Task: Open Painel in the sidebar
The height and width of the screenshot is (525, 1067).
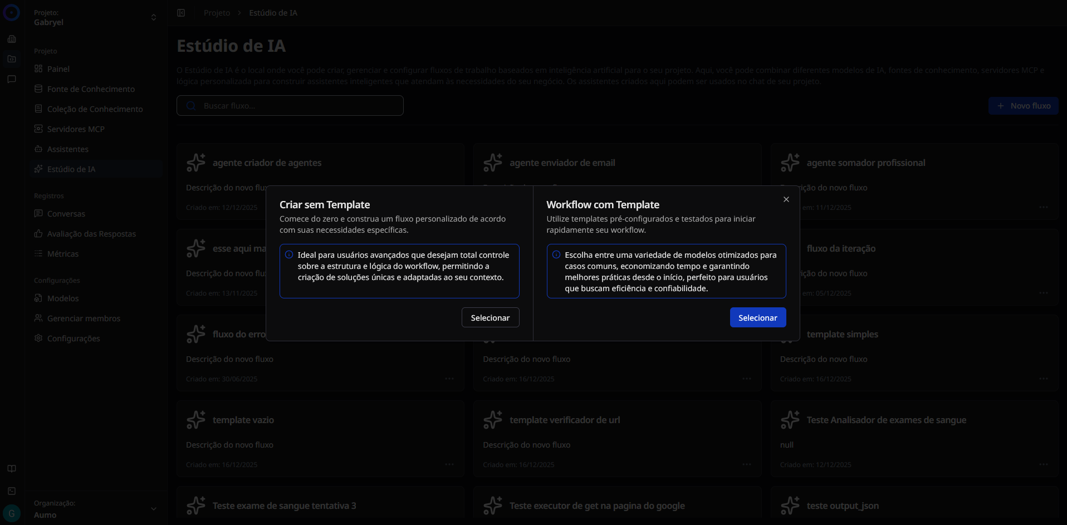Action: (58, 69)
